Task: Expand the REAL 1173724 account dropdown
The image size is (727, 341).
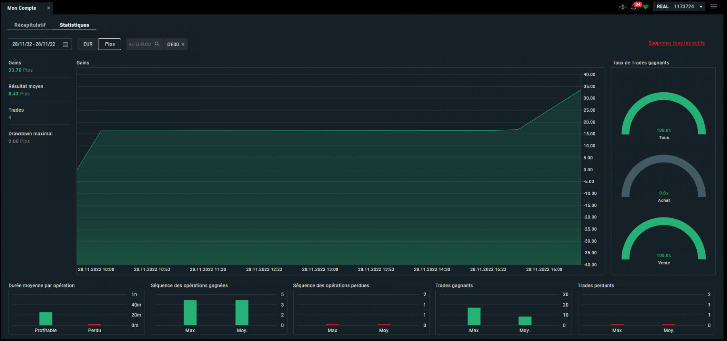Action: [701, 6]
